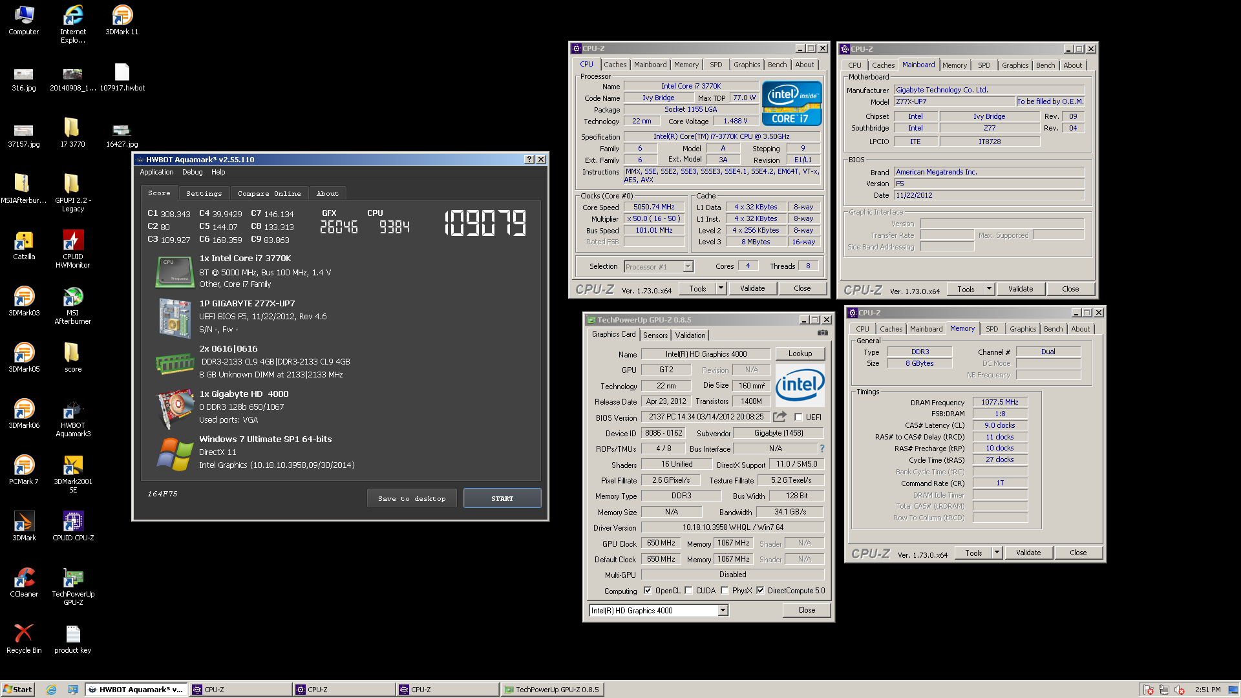Toggle the PhysX checkbox in GPU-Z

click(725, 590)
